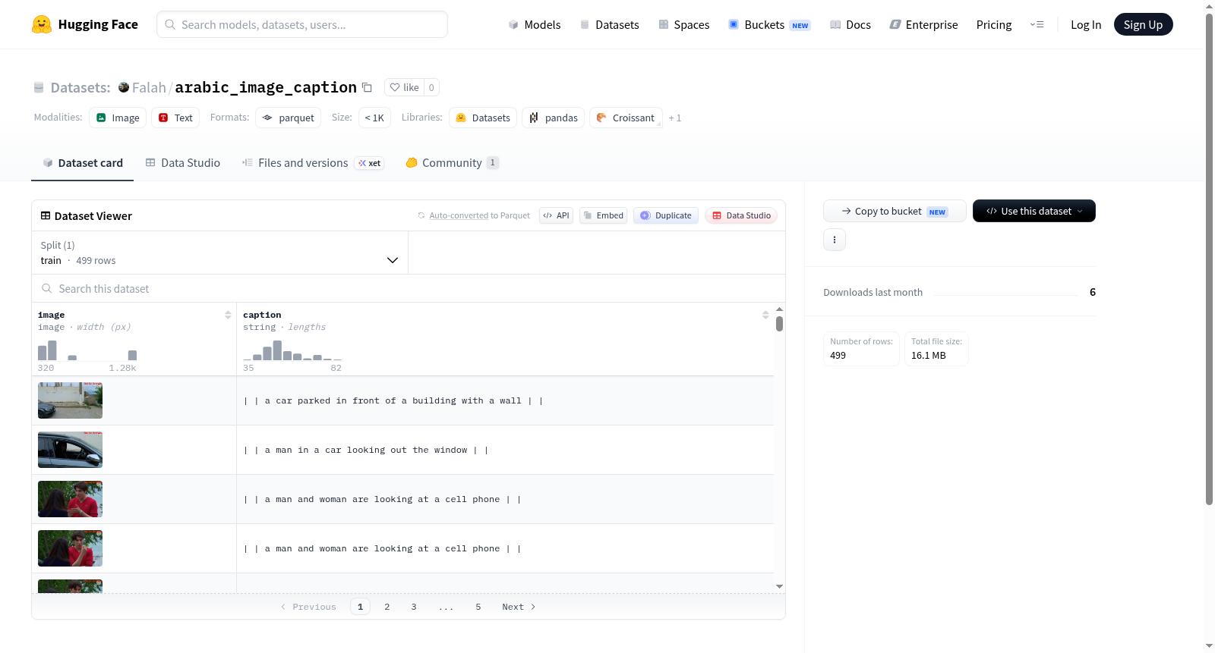Click the image width histogram
1215x653 pixels.
[87, 350]
